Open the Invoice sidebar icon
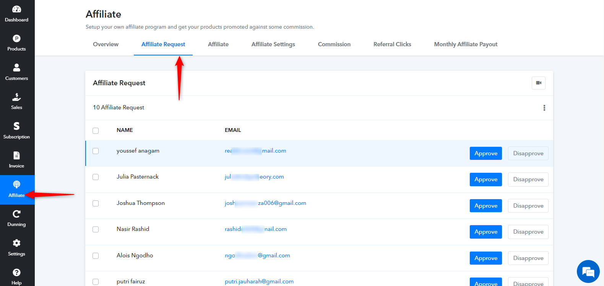 16,155
